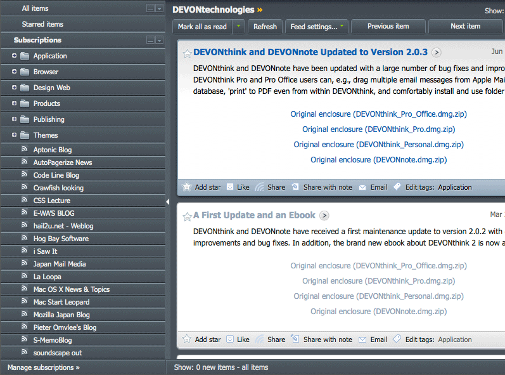505x375 pixels.
Task: Click the CSS Lecture feed icon
Action: click(25, 199)
